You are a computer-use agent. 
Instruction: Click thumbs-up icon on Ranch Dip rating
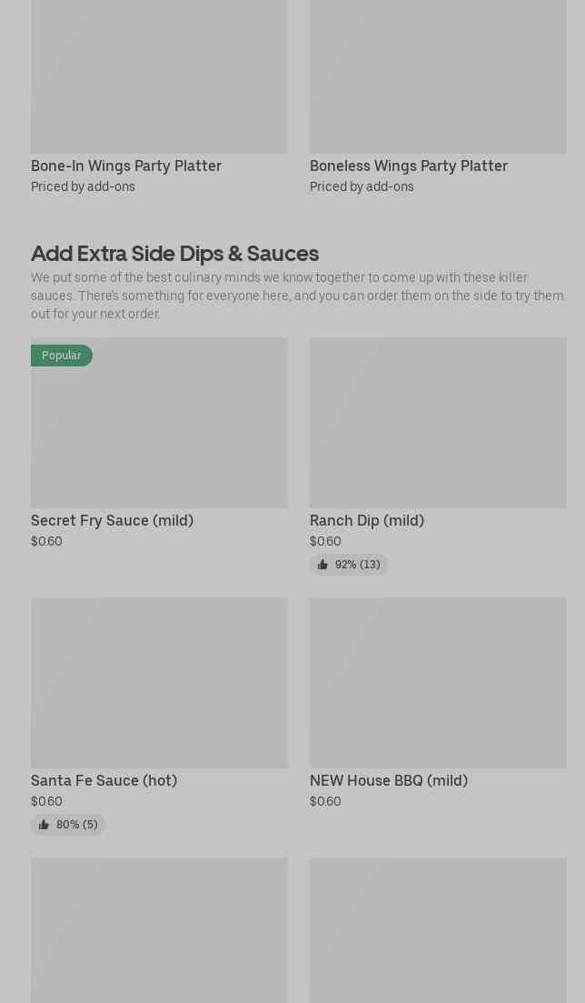[x=322, y=565]
